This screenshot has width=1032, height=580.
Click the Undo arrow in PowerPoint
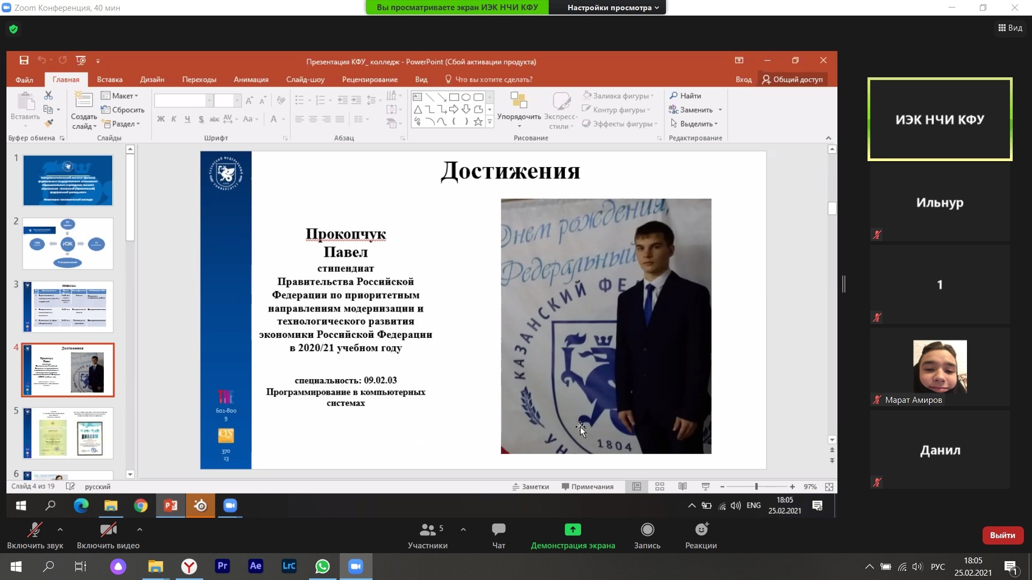(41, 61)
